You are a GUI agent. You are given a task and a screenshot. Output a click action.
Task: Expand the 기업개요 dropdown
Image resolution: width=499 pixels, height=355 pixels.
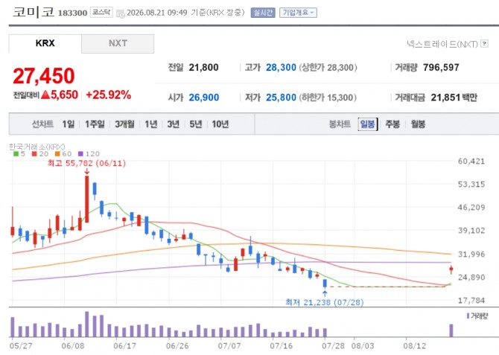(x=298, y=13)
